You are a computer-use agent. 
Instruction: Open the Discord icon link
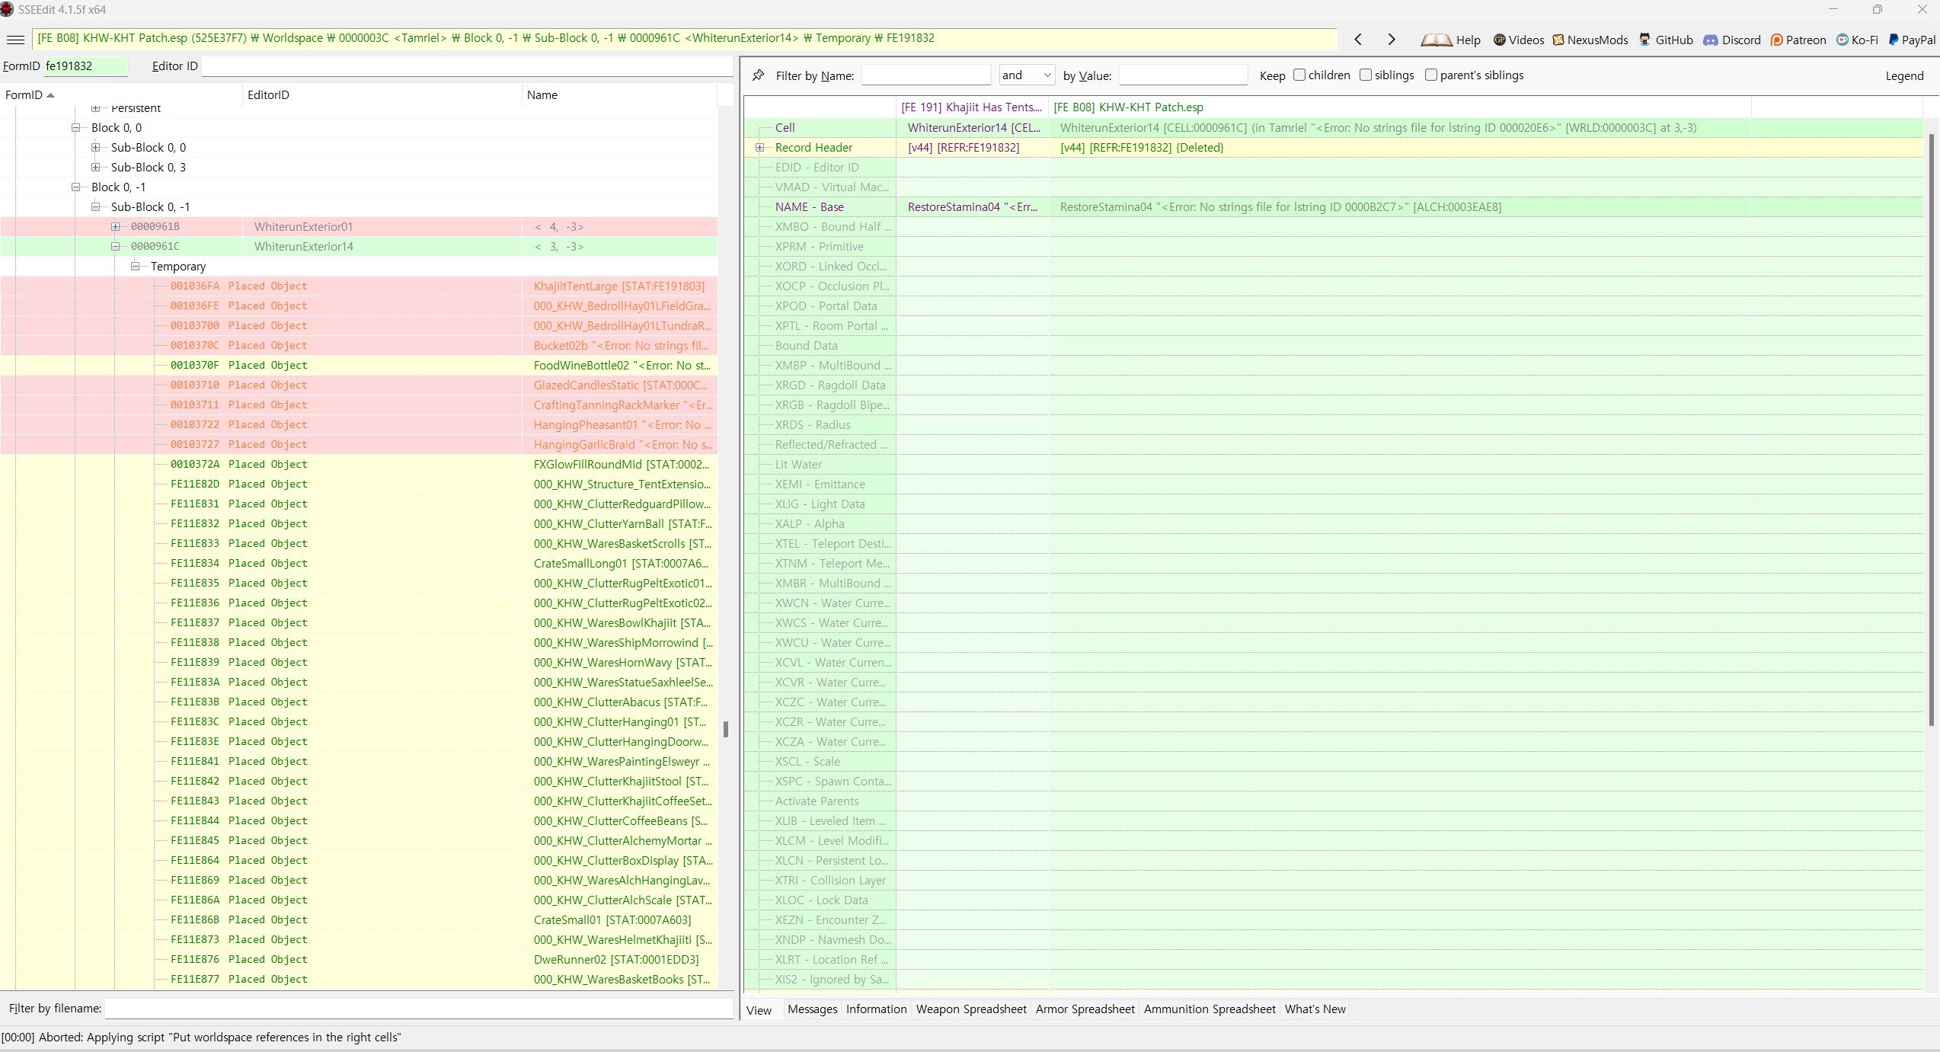1711,40
